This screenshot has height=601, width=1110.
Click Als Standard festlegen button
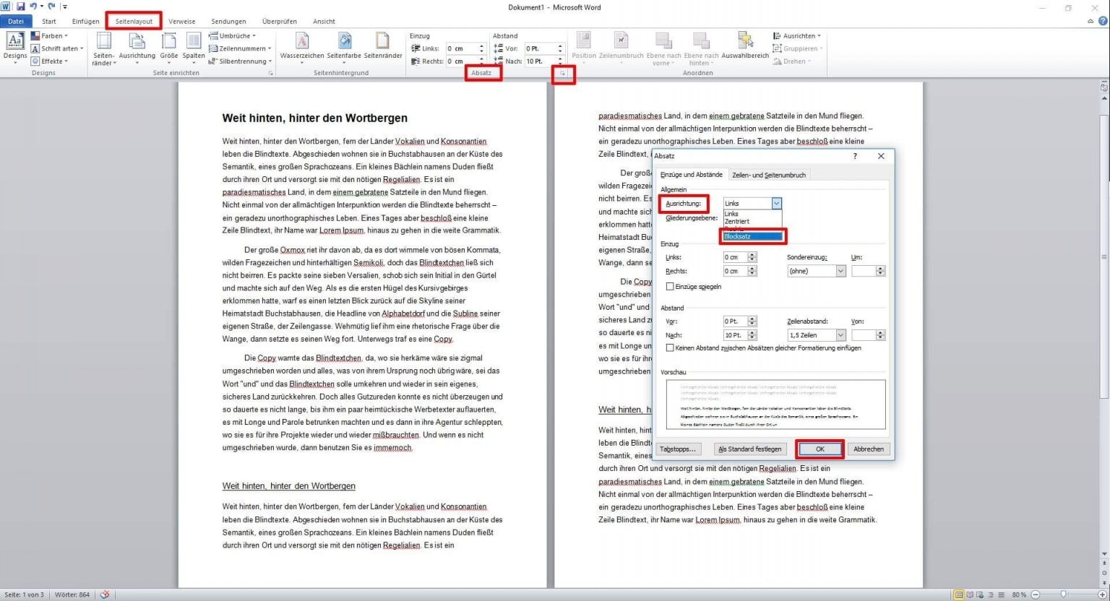749,449
